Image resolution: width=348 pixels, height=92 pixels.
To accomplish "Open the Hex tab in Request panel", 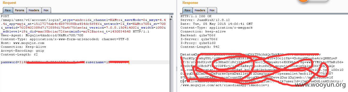I will click(46, 10).
